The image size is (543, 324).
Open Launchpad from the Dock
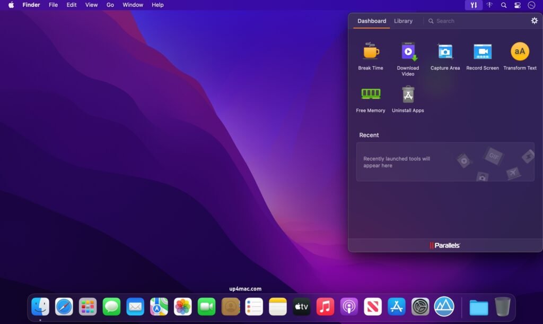88,306
